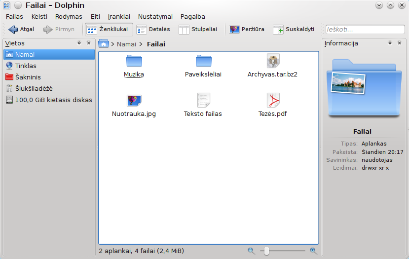The height and width of the screenshot is (259, 409).
Task: Open the Paveikslėliai folder
Action: click(x=203, y=61)
